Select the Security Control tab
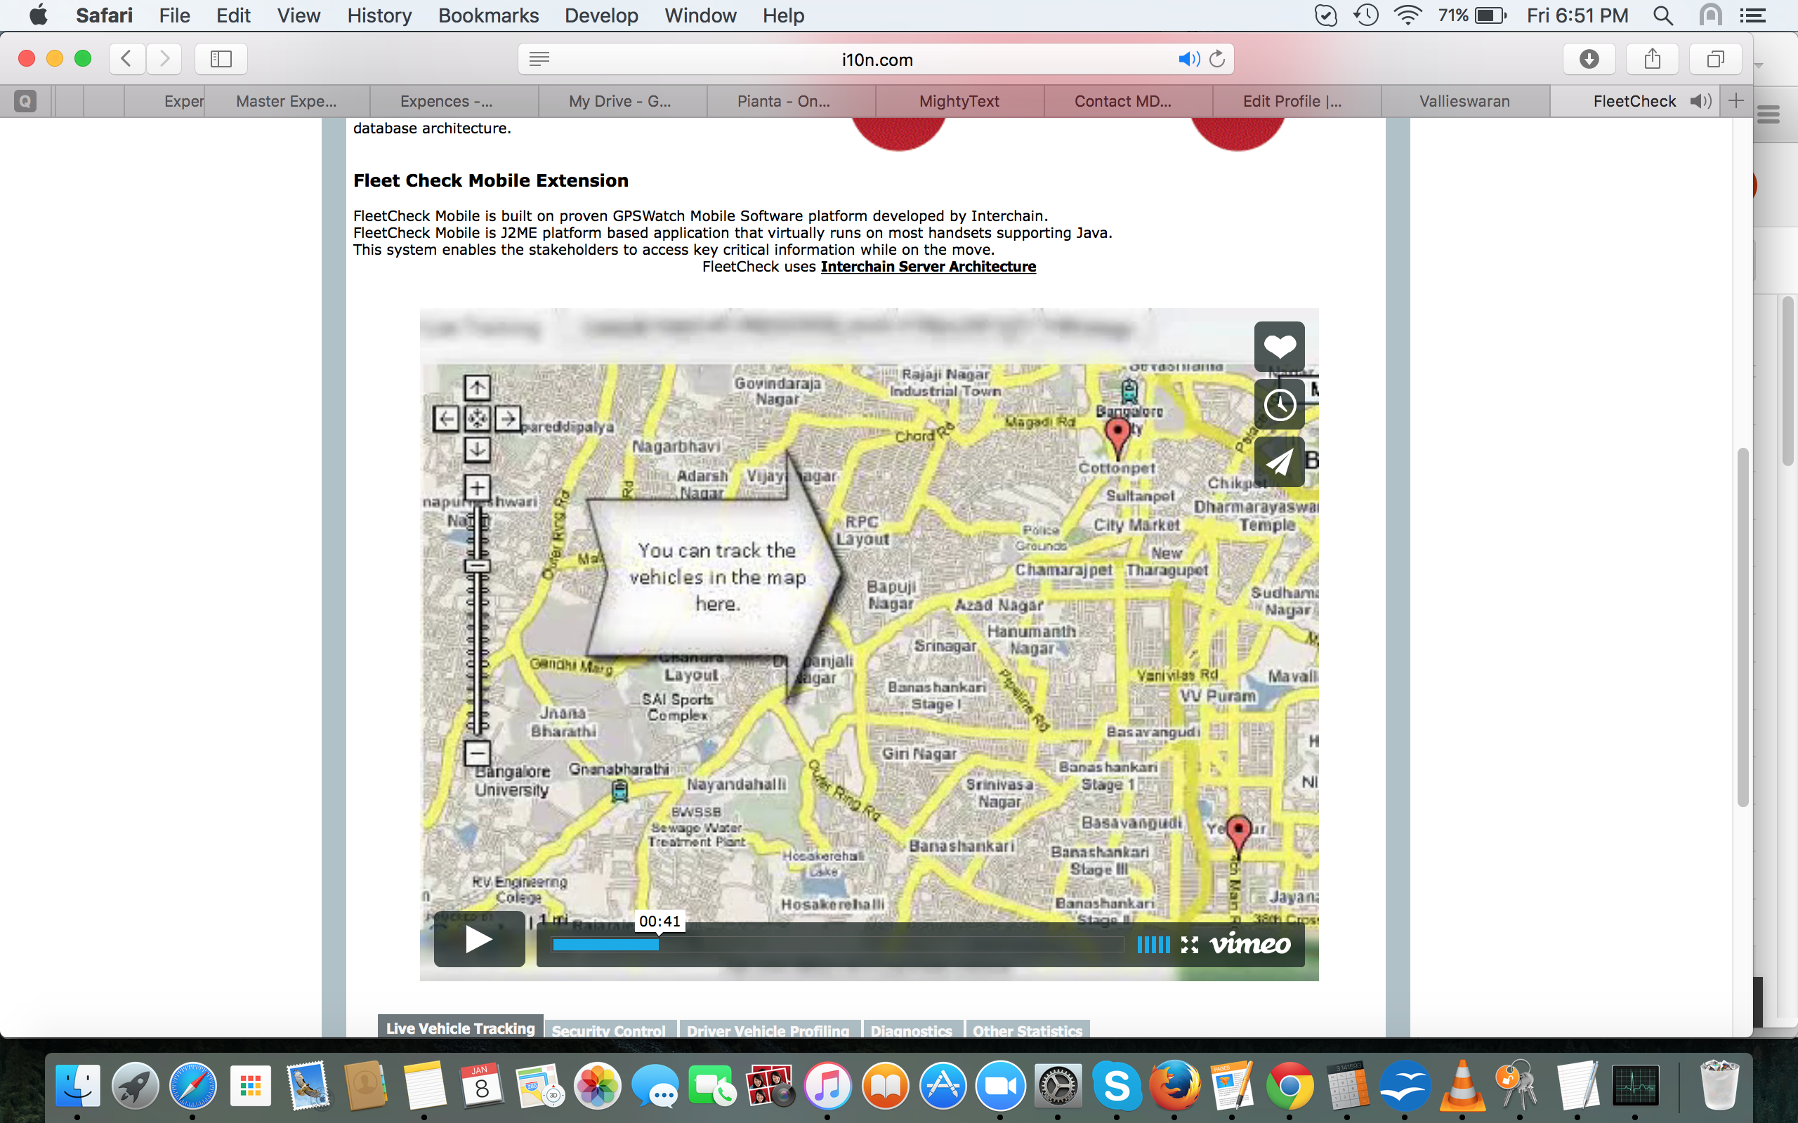 coord(608,1030)
